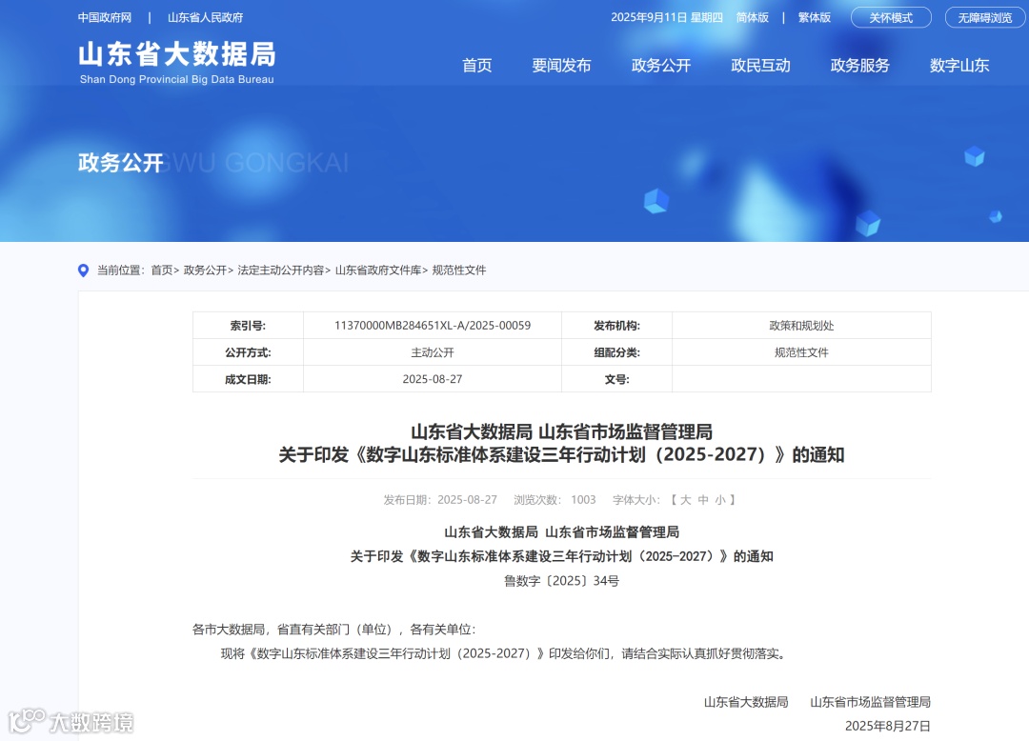The width and height of the screenshot is (1029, 741).
Task: Go to 首页 in main navigation
Action: tap(477, 66)
